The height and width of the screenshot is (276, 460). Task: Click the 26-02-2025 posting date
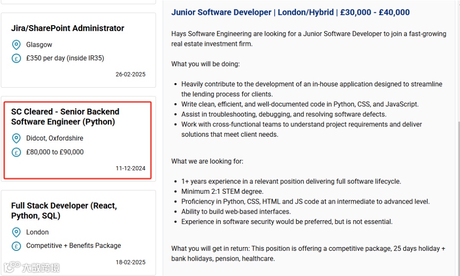click(x=130, y=74)
